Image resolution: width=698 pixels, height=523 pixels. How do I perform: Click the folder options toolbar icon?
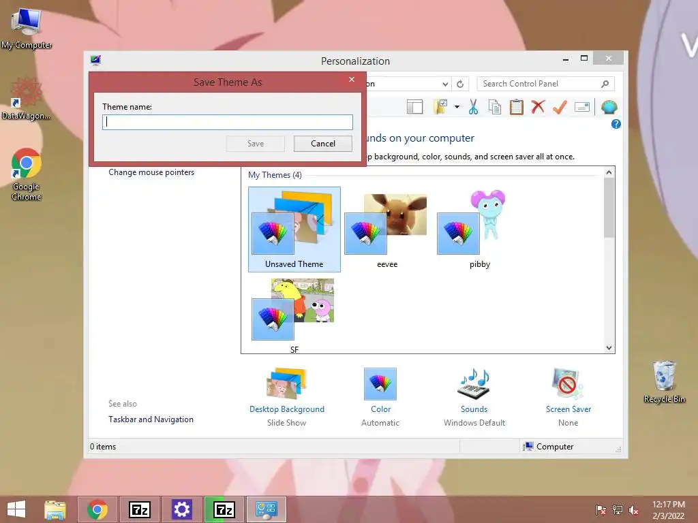pyautogui.click(x=441, y=107)
